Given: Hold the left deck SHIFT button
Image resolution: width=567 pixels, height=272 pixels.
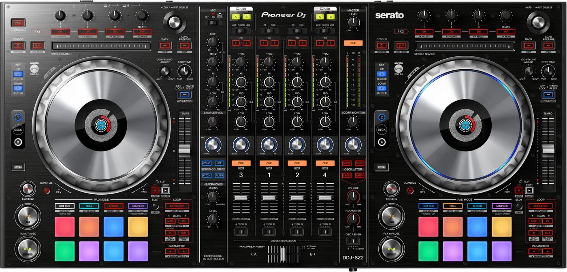Looking at the screenshot, I should [18, 167].
